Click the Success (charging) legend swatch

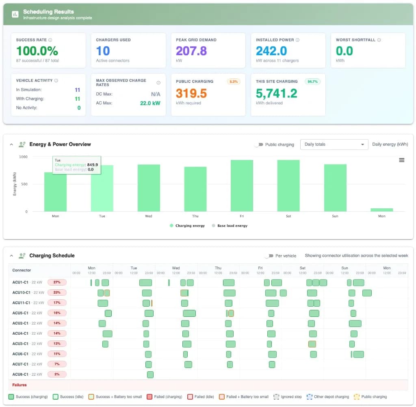point(11,397)
